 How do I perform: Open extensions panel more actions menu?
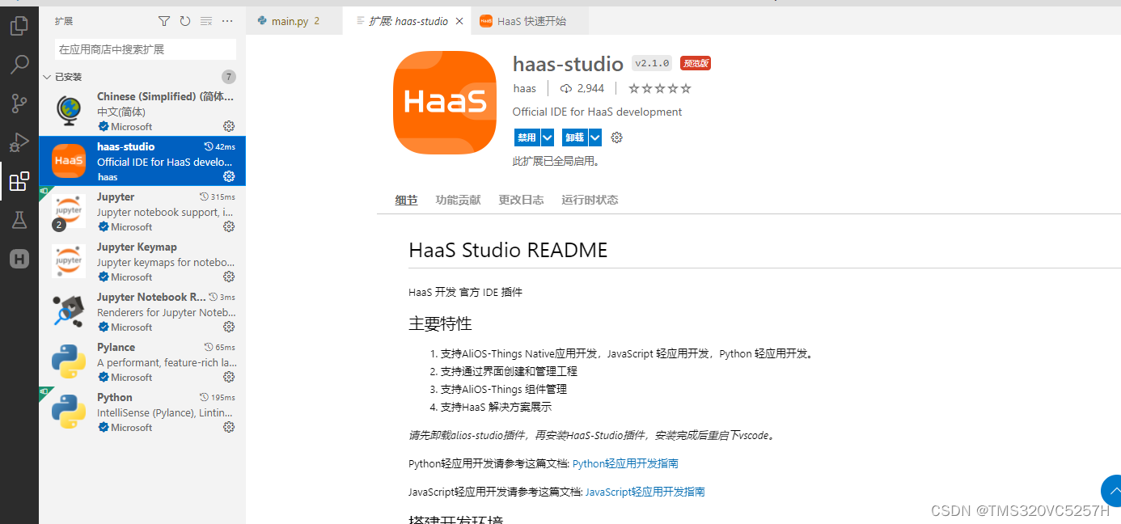click(227, 21)
